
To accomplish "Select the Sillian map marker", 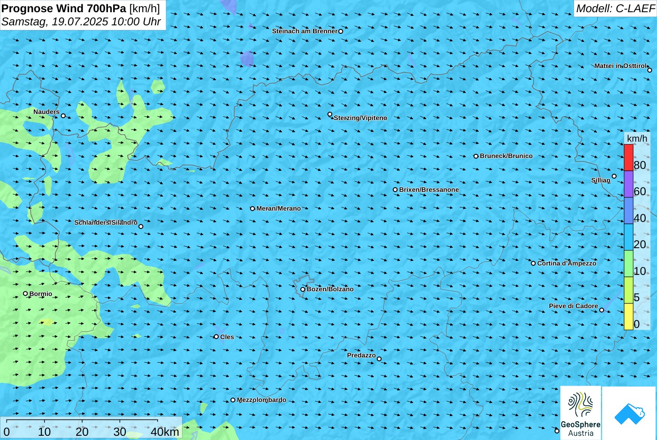I will 614,176.
